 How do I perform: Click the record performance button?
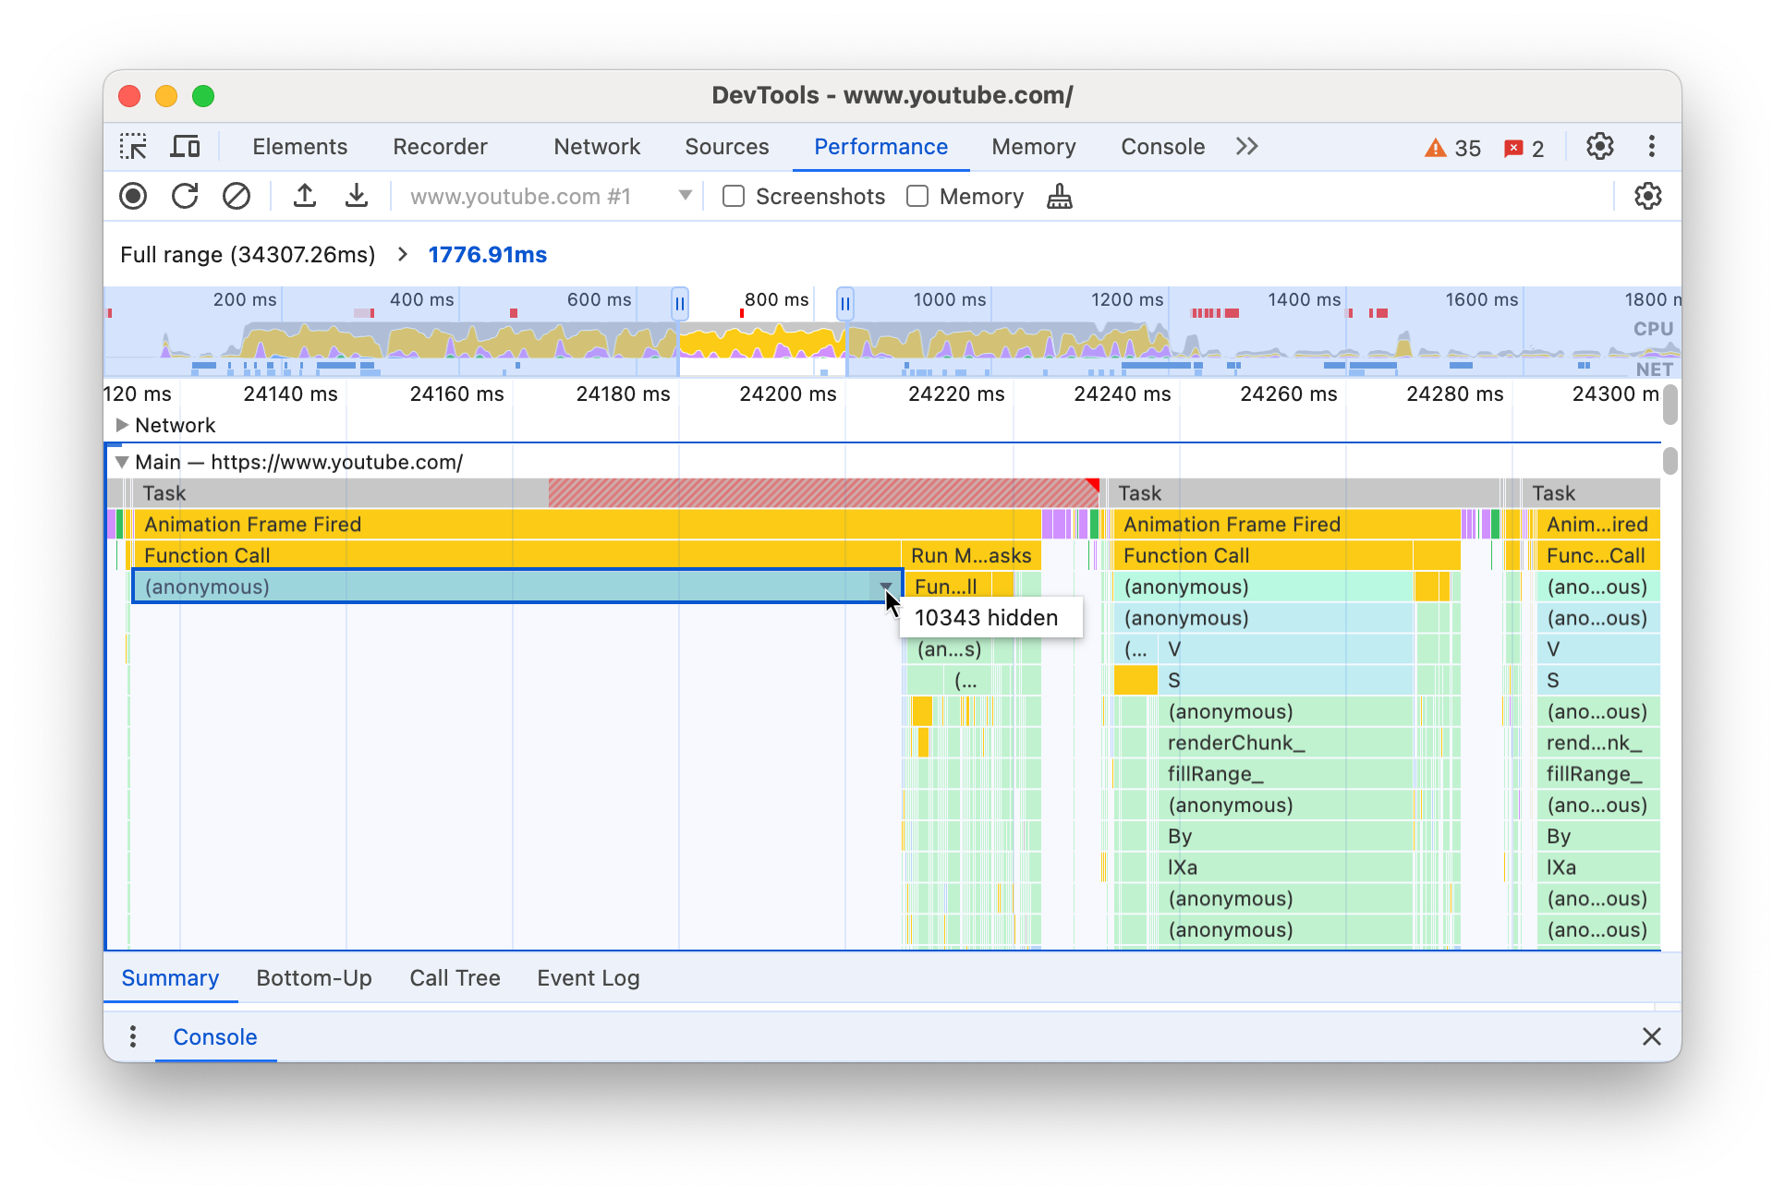134,197
